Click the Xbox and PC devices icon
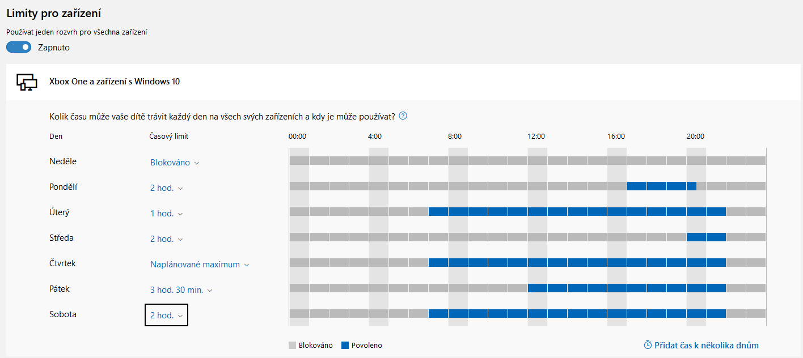The height and width of the screenshot is (358, 803). tap(26, 82)
